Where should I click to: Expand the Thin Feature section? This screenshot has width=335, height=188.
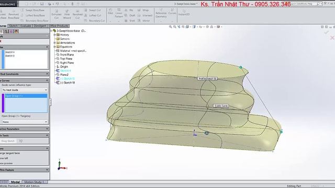coord(47,170)
